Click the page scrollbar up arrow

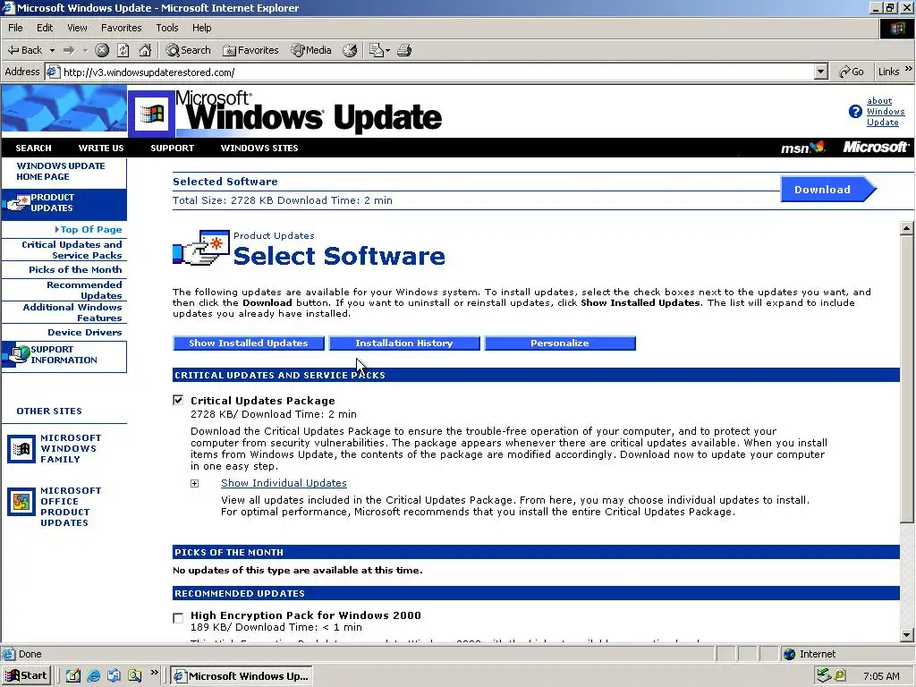coord(907,228)
